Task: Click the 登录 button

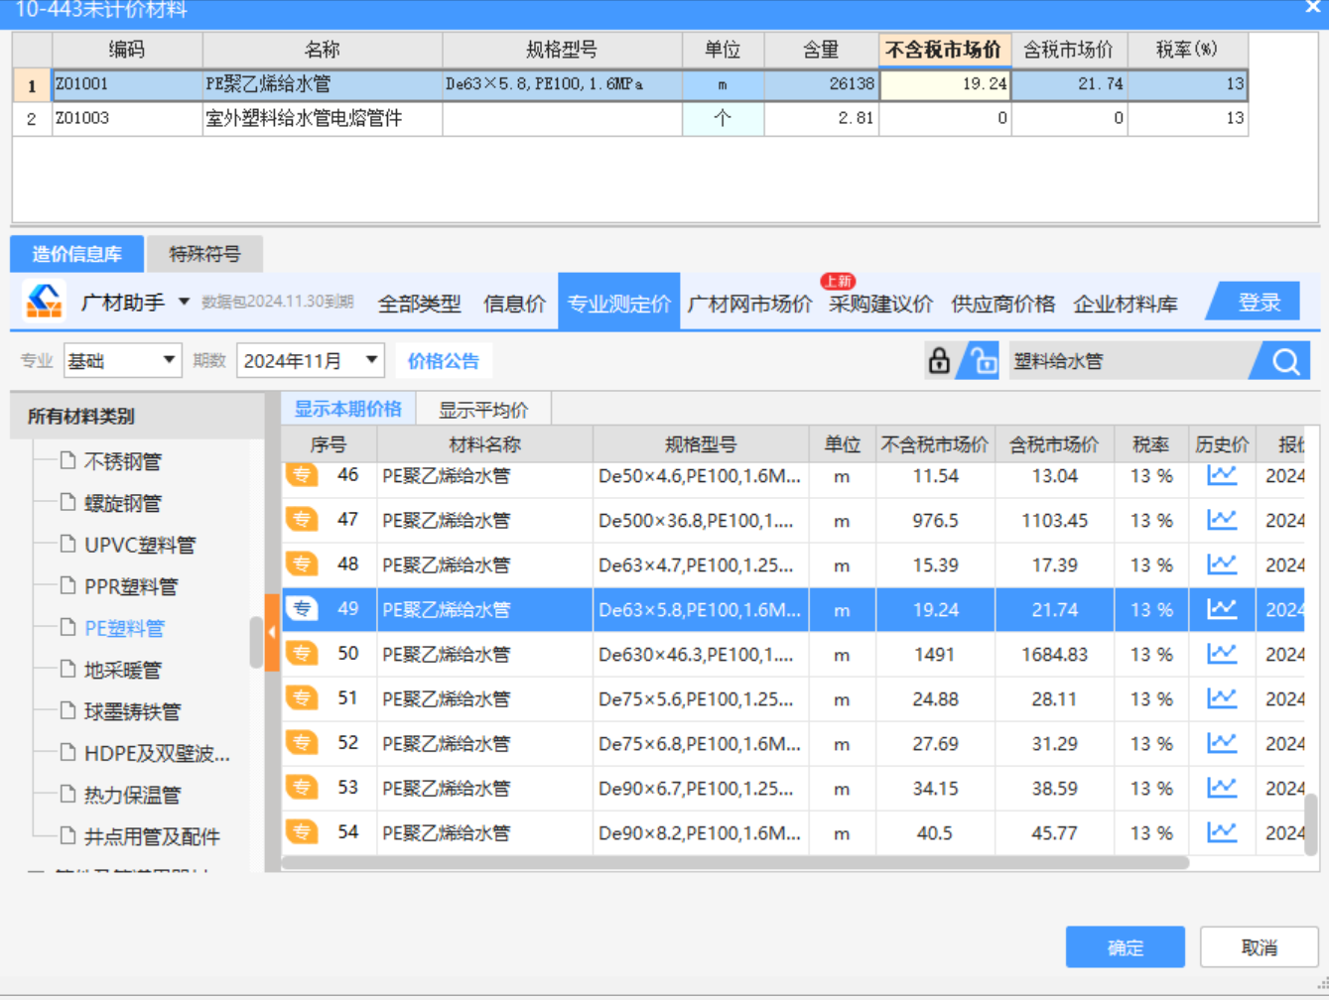Action: click(x=1259, y=302)
